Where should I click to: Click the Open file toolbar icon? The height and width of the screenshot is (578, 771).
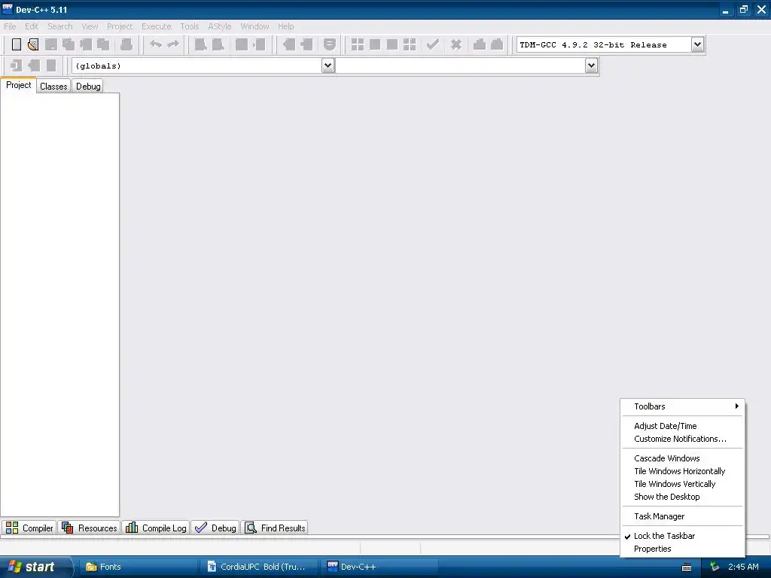point(33,44)
